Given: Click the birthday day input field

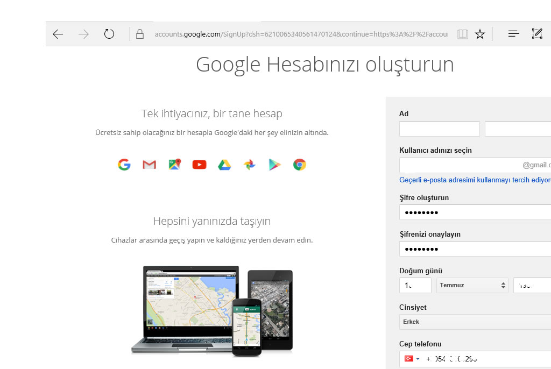Looking at the screenshot, I should pyautogui.click(x=415, y=285).
